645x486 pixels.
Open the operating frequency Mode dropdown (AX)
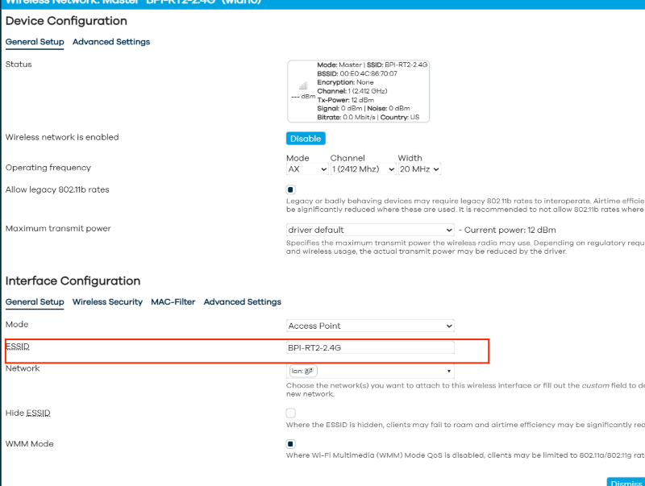tap(307, 169)
